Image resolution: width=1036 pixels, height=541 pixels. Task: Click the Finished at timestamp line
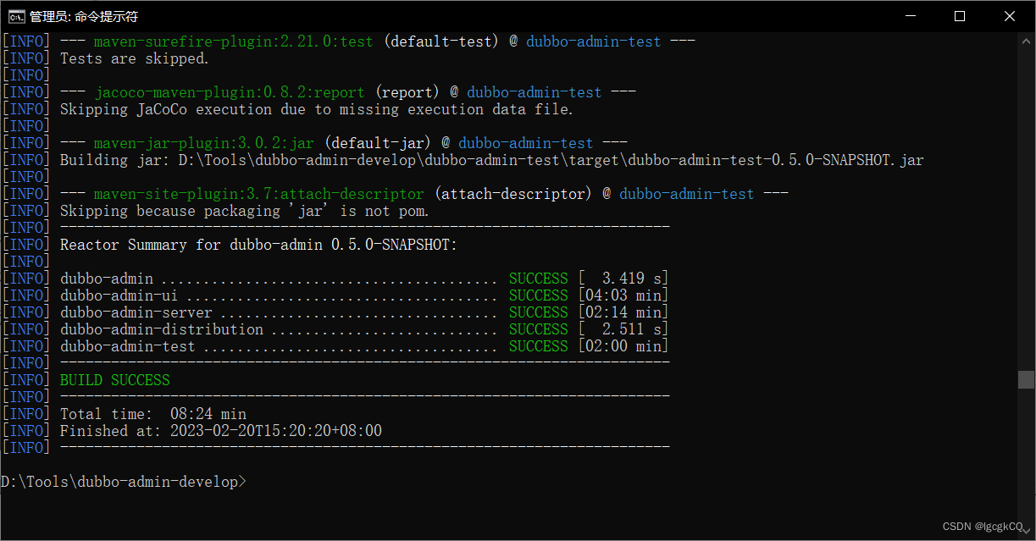click(x=212, y=430)
